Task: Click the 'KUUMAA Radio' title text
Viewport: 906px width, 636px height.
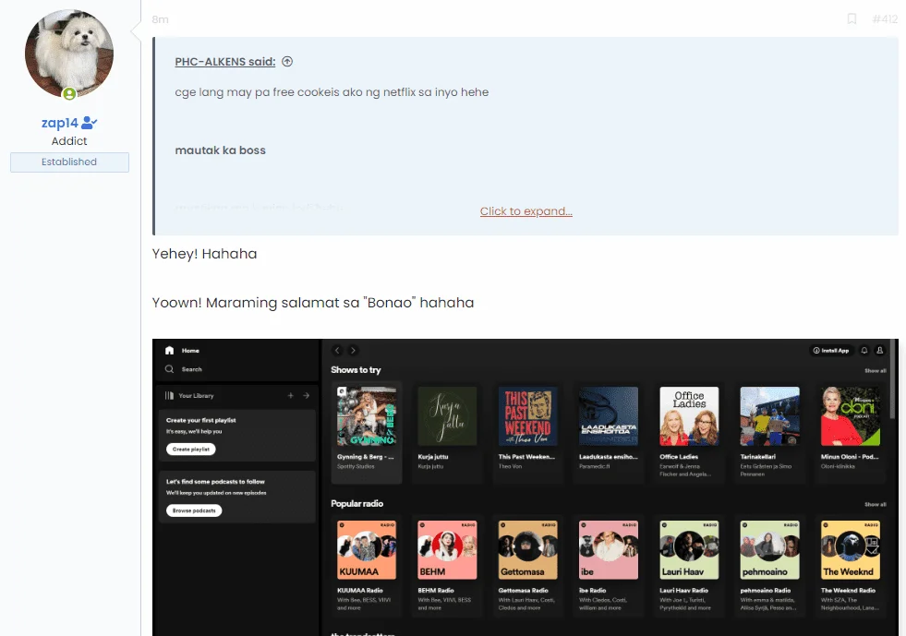Action: click(x=360, y=591)
